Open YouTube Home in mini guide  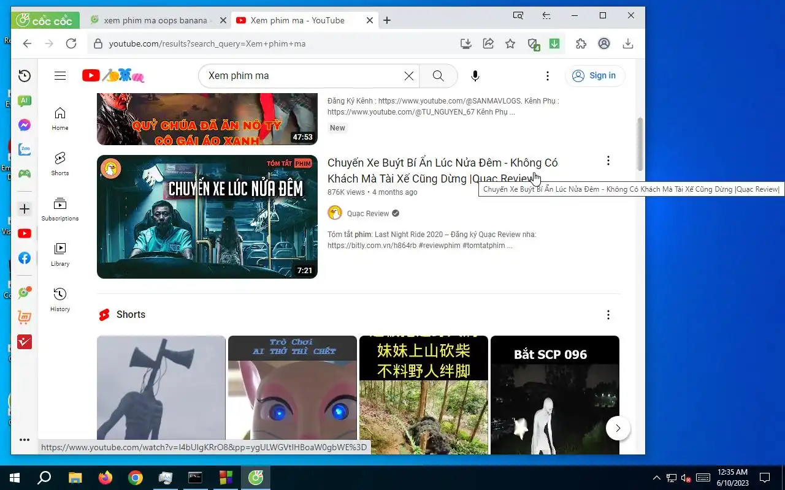(60, 119)
